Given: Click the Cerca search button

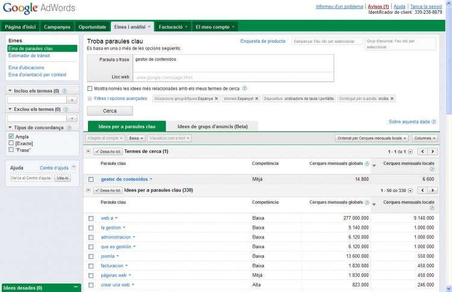Looking at the screenshot, I should click(x=110, y=111).
